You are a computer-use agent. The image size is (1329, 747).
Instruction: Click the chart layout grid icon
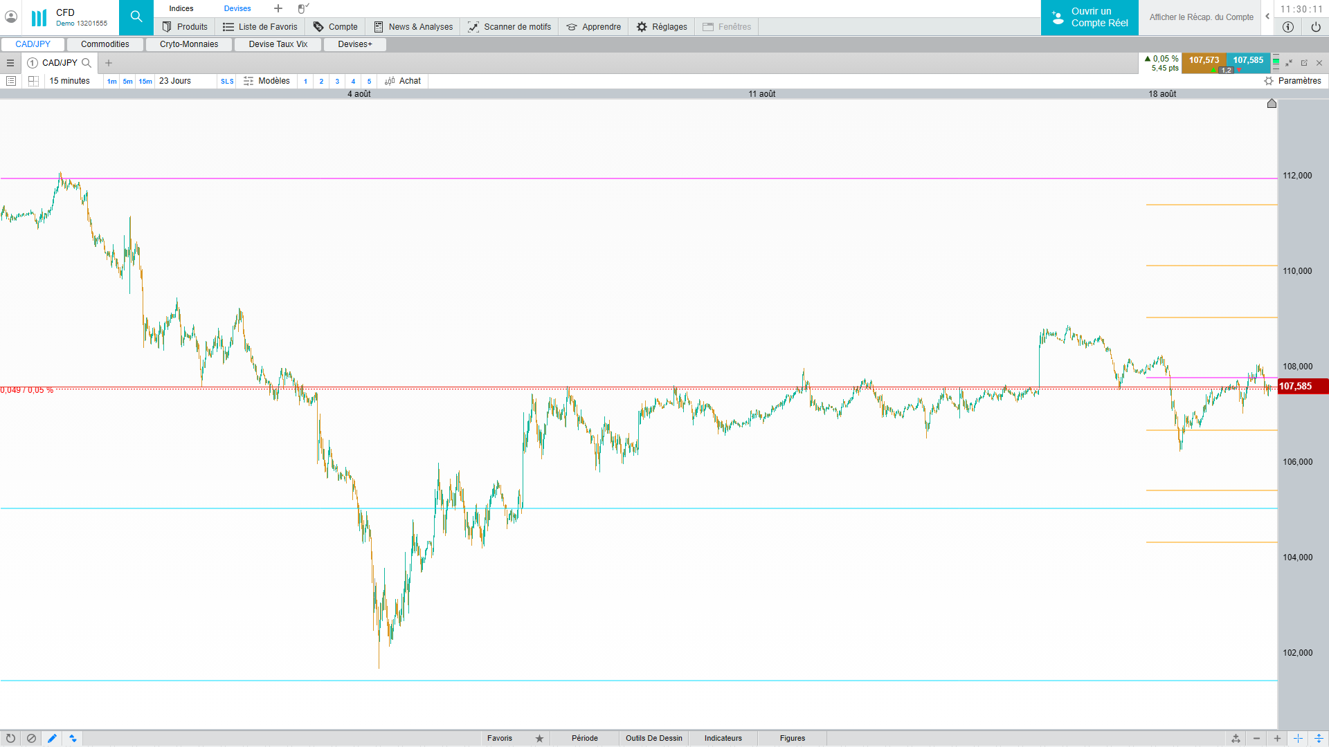(x=33, y=81)
